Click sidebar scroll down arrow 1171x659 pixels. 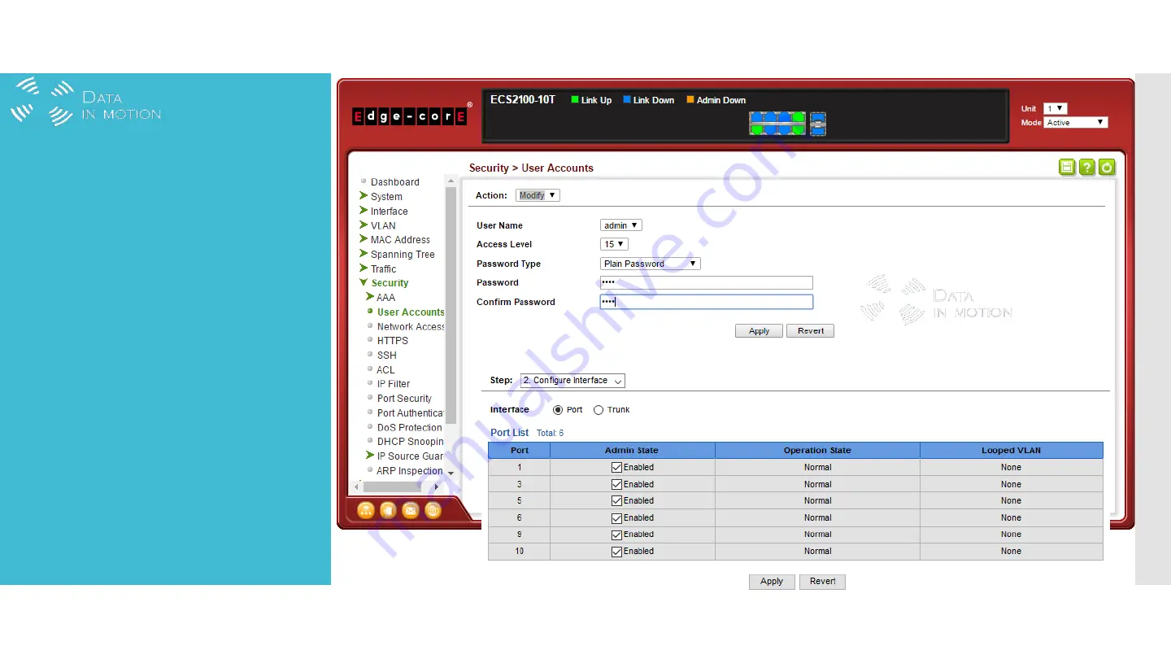pos(451,473)
